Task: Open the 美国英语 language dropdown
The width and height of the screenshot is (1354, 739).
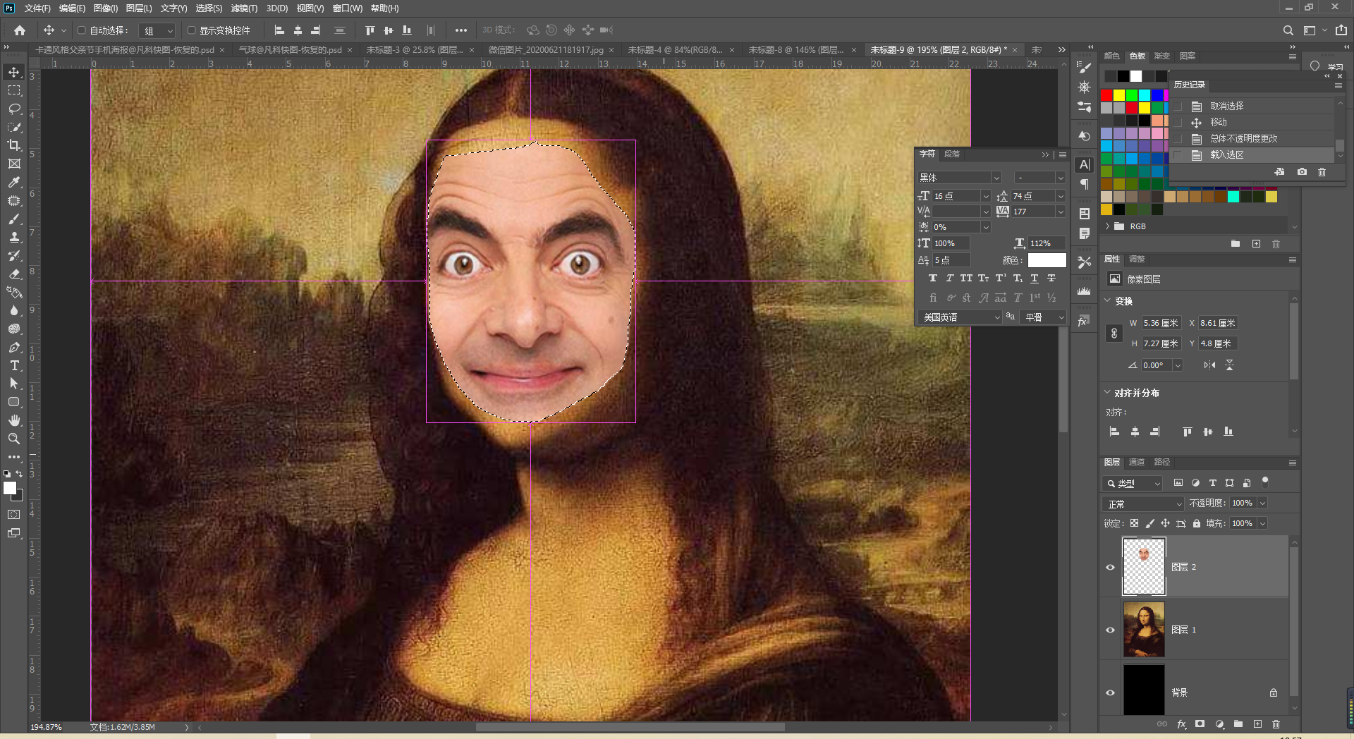Action: click(x=960, y=317)
